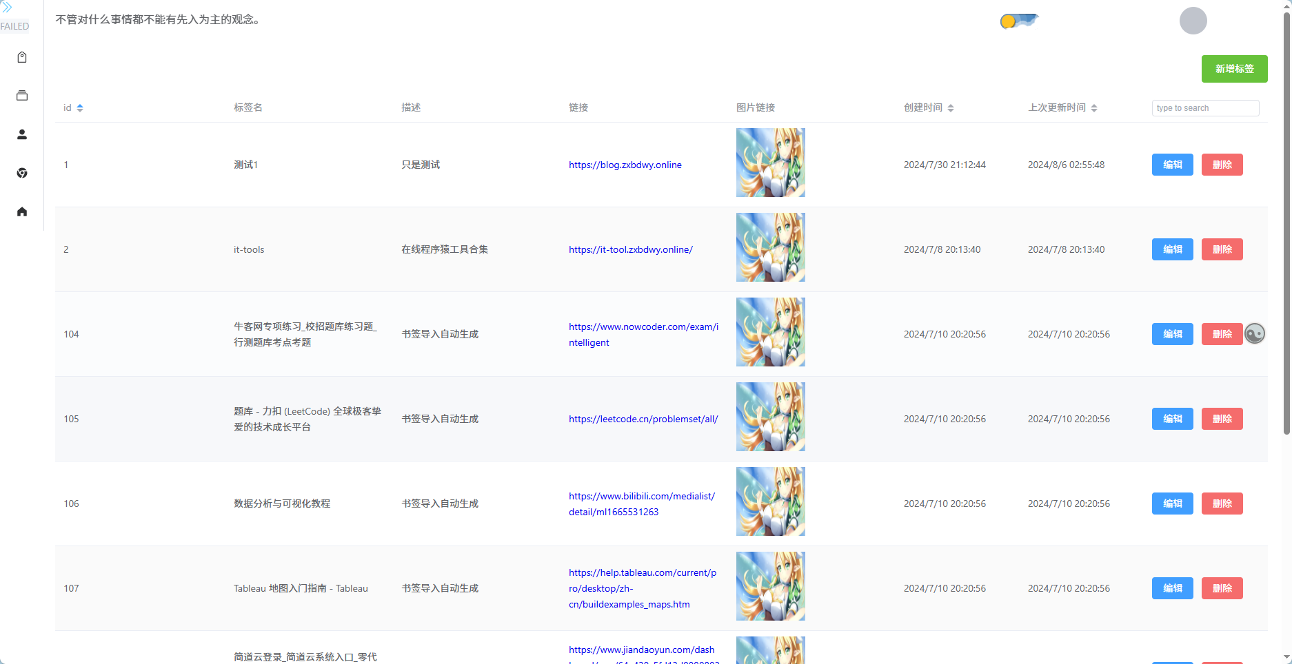The image size is (1292, 664).
Task: Open the bilibili.com medialist link
Action: [x=642, y=504]
